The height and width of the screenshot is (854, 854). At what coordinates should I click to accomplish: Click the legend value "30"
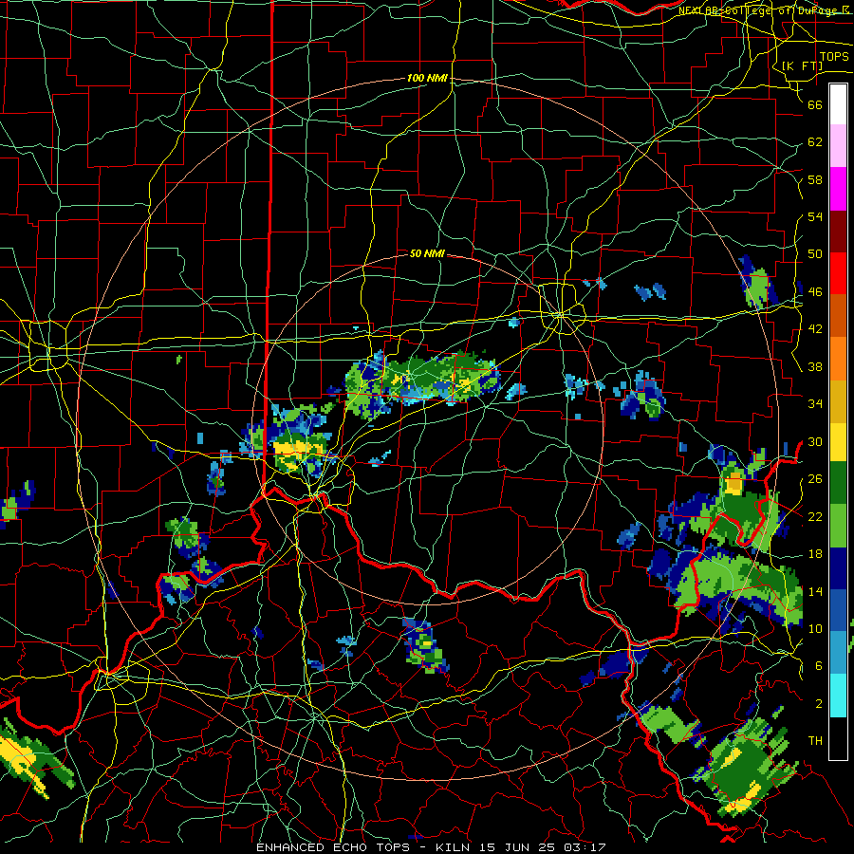pyautogui.click(x=815, y=441)
